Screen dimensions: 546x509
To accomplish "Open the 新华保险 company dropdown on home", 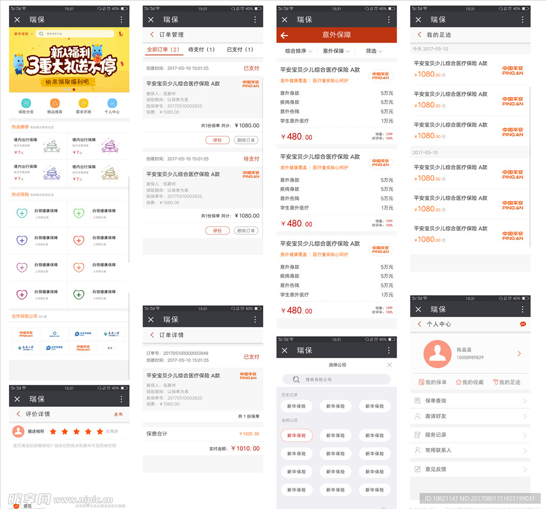I will [x=23, y=34].
